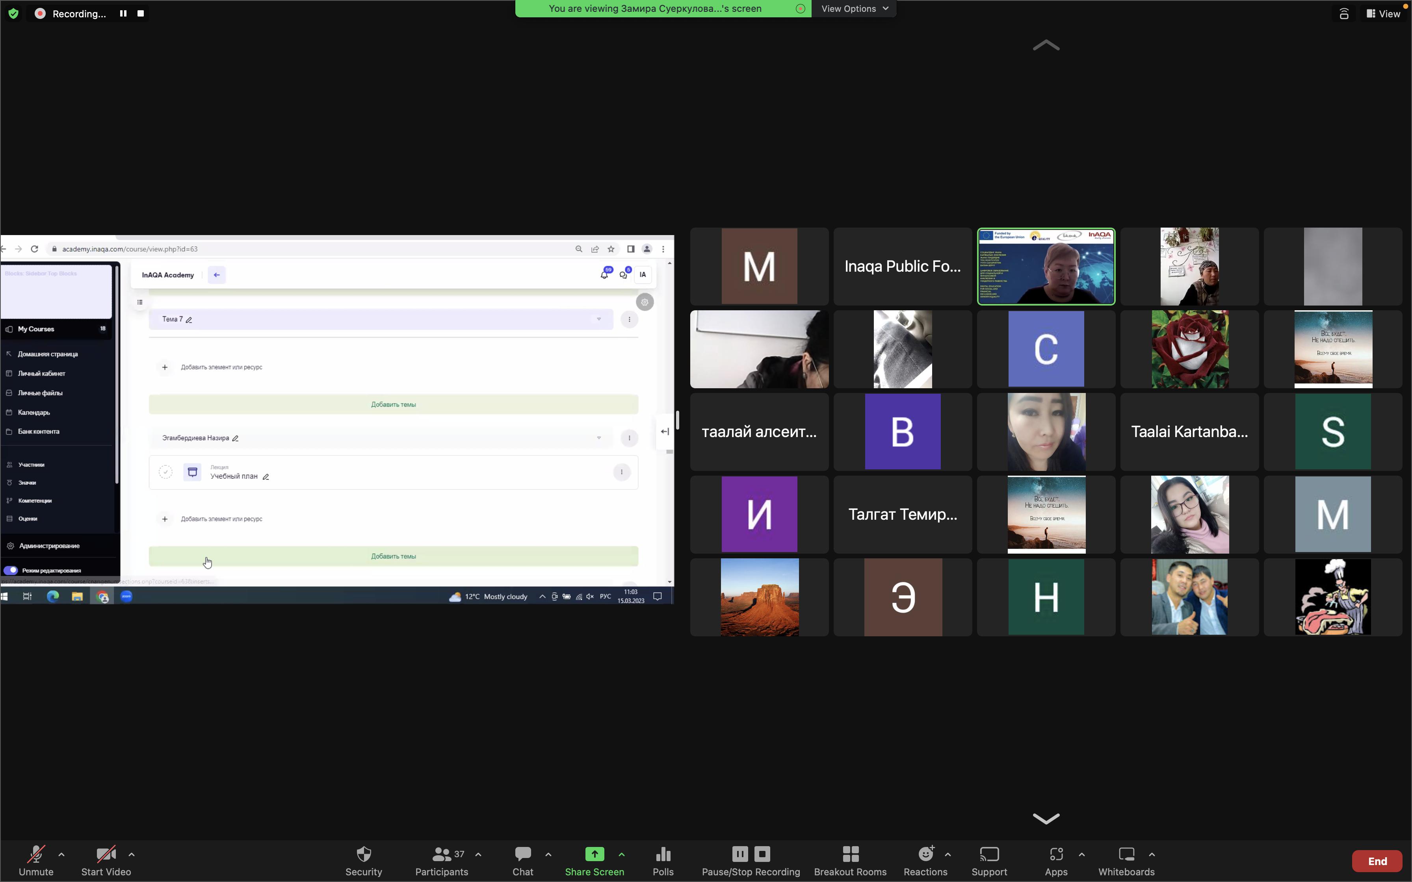Open the course settings gear icon
The image size is (1412, 882).
[x=645, y=302]
